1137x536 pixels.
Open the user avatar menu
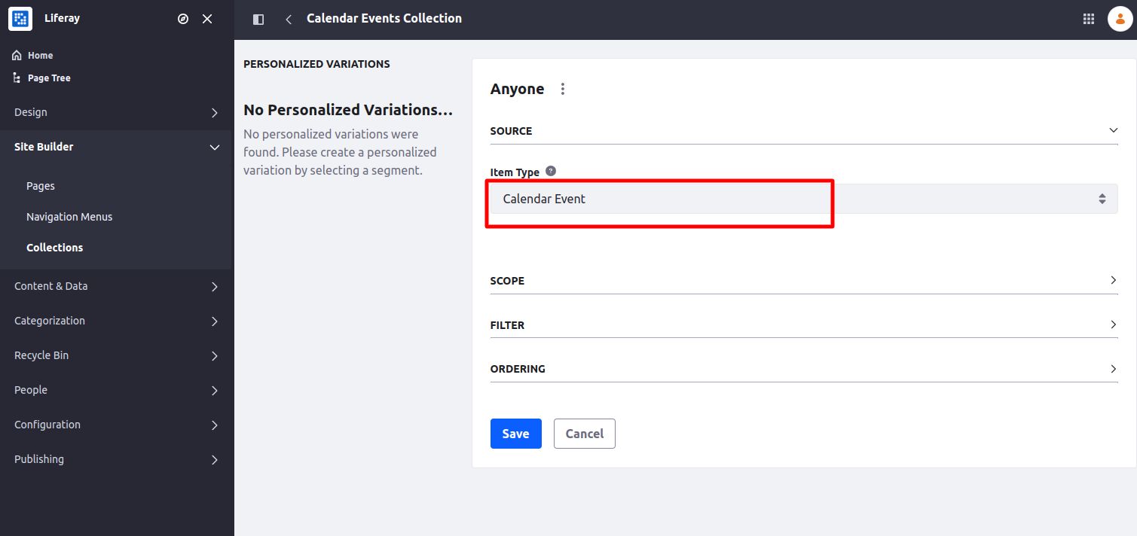(x=1120, y=19)
